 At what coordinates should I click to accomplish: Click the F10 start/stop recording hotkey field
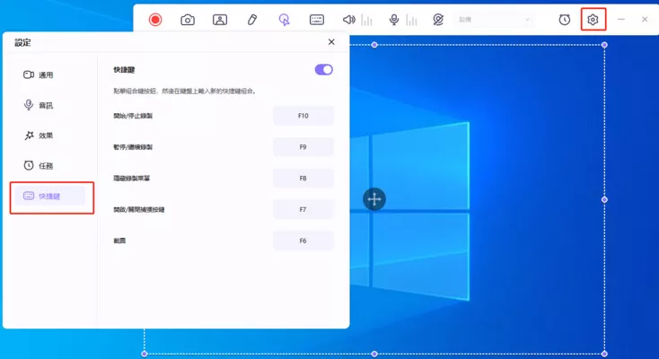(303, 116)
